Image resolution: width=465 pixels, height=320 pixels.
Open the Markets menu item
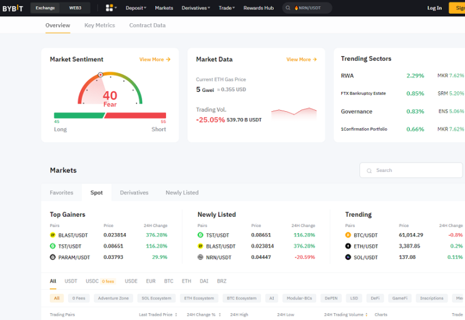(164, 8)
